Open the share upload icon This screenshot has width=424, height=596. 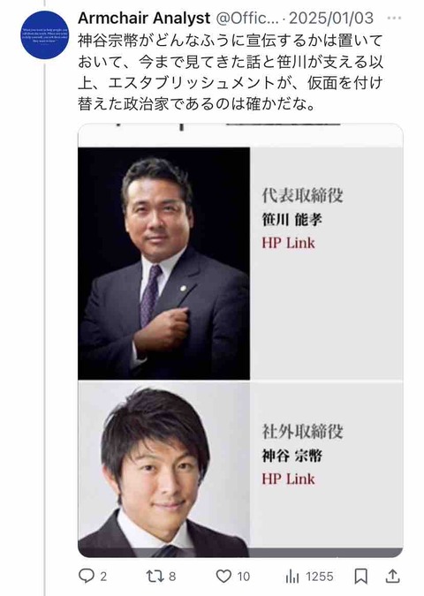click(392, 577)
